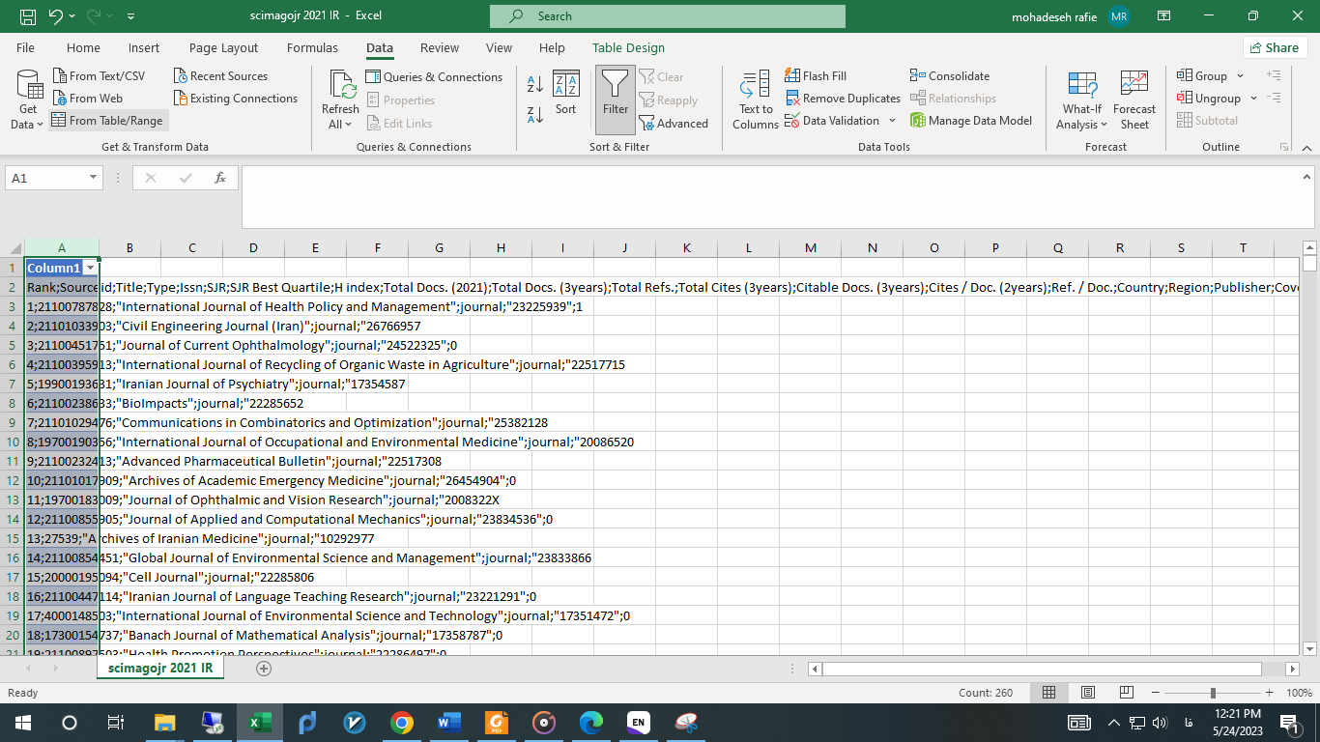Click the 100% zoom level

pos(1299,693)
